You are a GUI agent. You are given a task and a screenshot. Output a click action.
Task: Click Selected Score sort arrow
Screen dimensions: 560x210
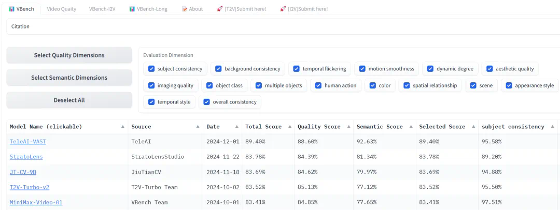(472, 127)
